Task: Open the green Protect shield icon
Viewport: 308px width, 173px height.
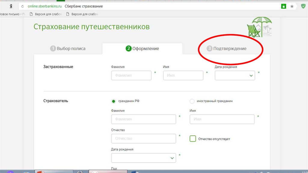Action: (x=303, y=6)
